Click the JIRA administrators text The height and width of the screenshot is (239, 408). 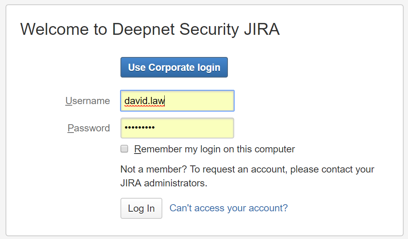pyautogui.click(x=164, y=184)
